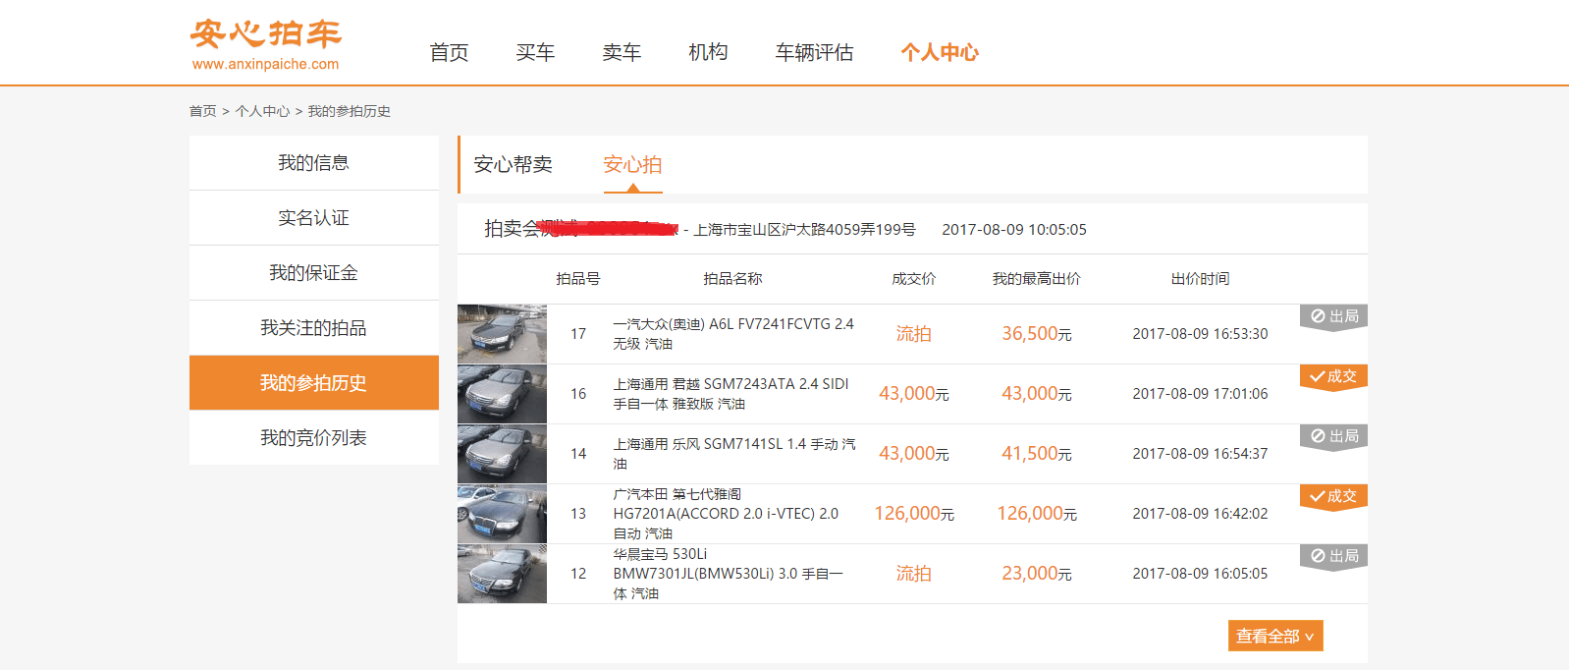Open 我关注的拍品 in the sidebar

point(314,328)
